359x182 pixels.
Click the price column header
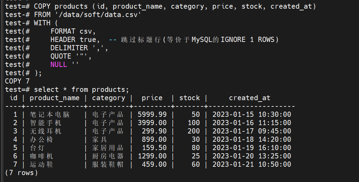(x=152, y=98)
